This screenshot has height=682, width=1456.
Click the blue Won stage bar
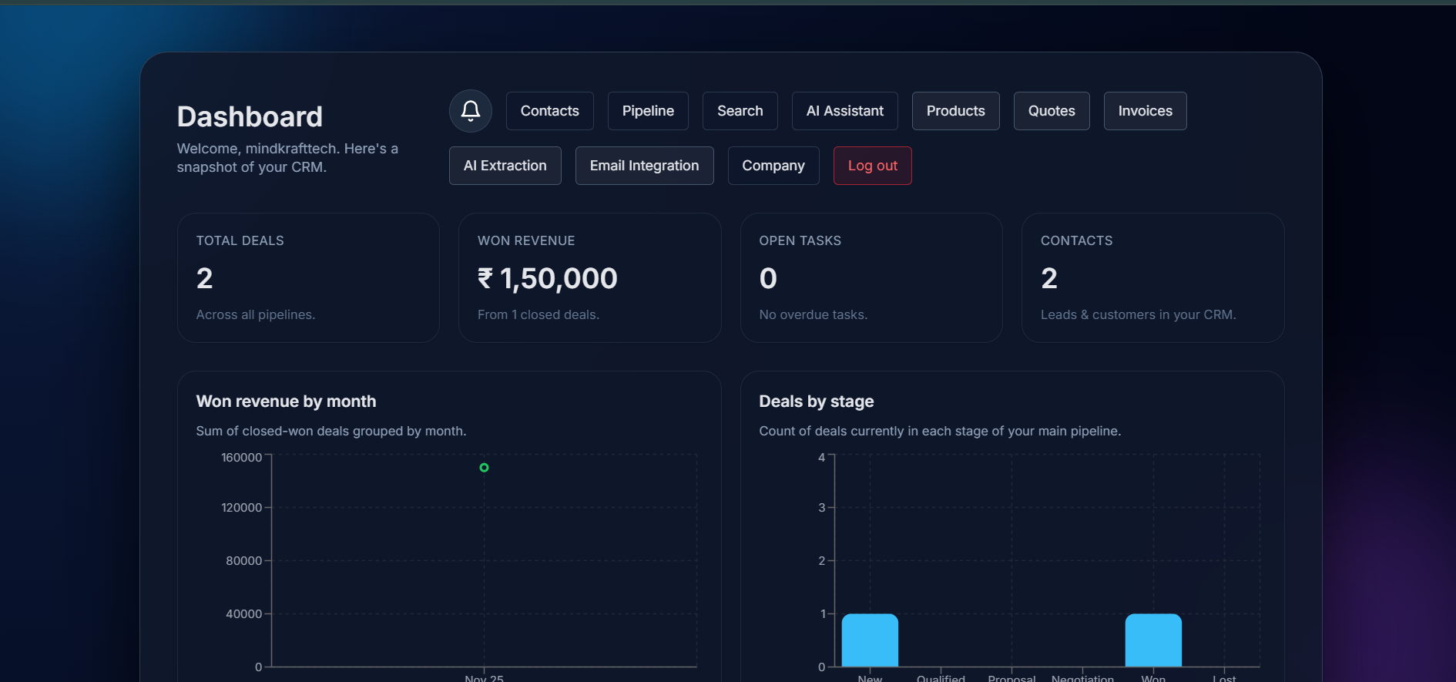(1153, 640)
